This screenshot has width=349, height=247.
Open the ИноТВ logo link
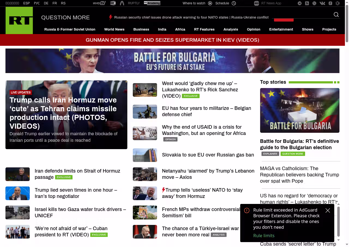tap(99, 3)
